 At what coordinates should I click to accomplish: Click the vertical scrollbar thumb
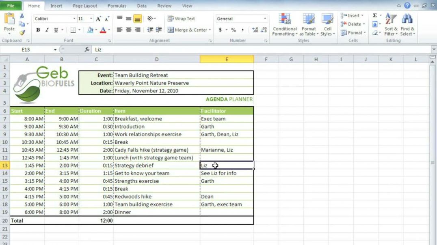tap(432, 162)
